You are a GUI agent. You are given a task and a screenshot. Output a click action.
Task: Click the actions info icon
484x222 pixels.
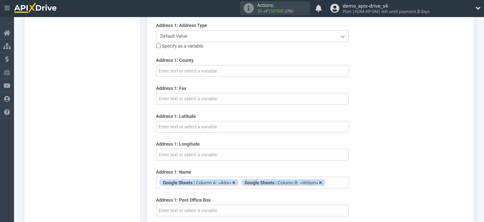(x=248, y=8)
